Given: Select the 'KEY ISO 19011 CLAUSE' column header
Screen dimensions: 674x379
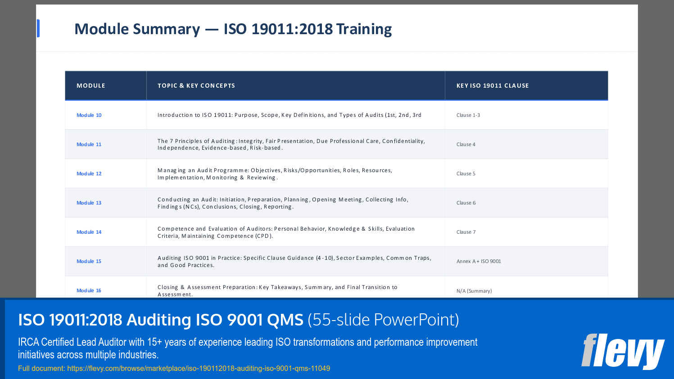Looking at the screenshot, I should [493, 85].
